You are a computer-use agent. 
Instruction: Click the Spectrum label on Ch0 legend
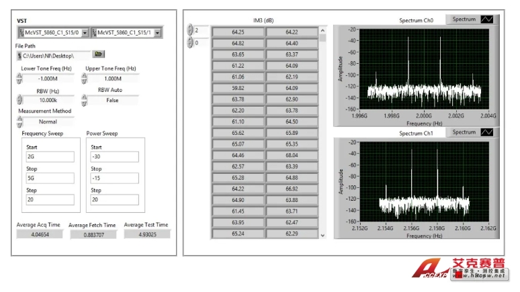tap(464, 19)
